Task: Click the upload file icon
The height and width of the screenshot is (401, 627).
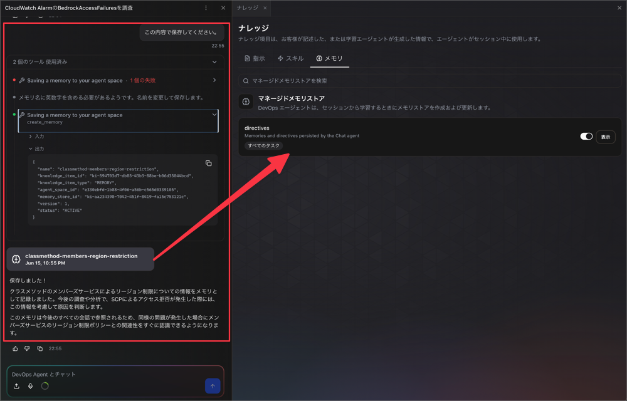Action: pos(16,386)
